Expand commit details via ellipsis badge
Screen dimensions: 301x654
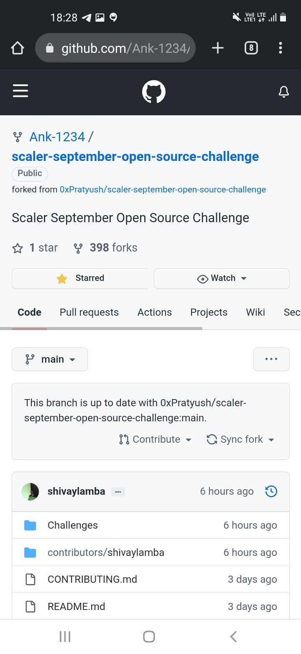[x=118, y=491]
